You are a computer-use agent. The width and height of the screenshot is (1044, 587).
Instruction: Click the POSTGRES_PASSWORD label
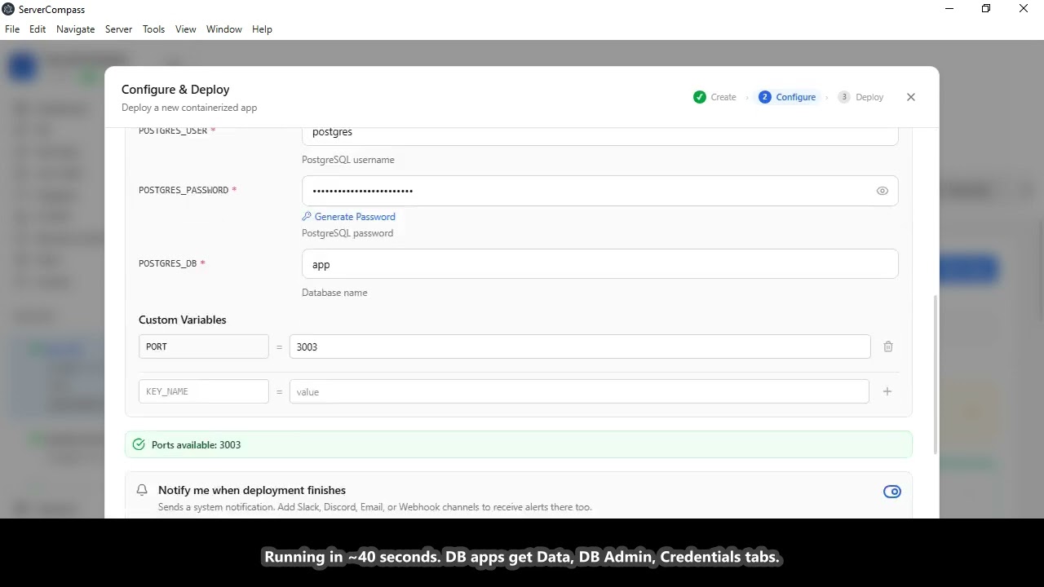coord(184,190)
